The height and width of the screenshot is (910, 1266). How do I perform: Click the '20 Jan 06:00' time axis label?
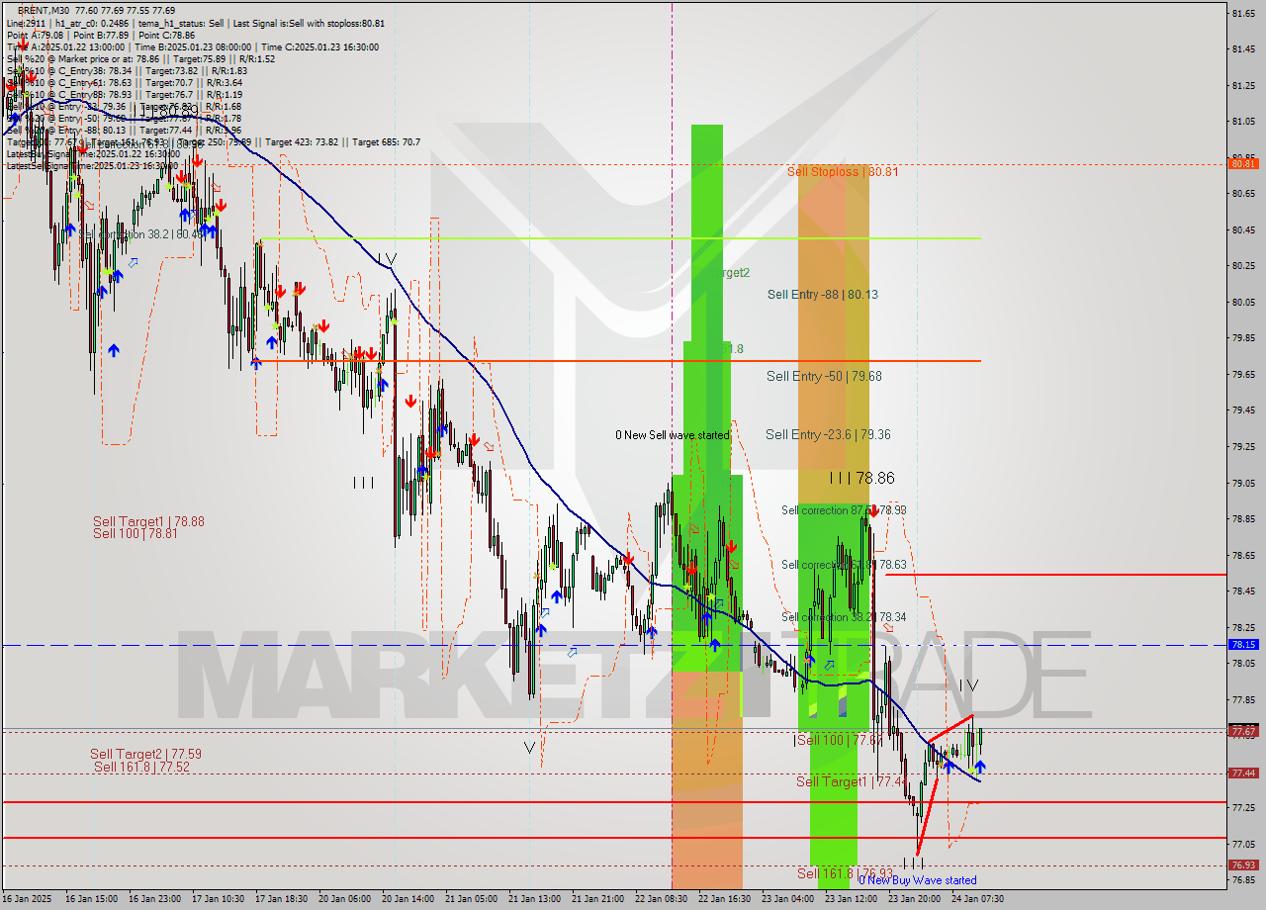pyautogui.click(x=345, y=899)
